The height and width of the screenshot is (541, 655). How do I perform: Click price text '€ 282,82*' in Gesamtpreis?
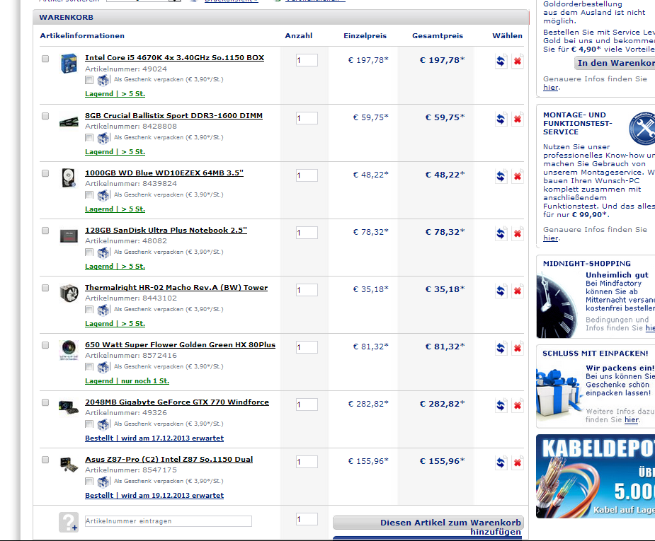click(x=442, y=404)
